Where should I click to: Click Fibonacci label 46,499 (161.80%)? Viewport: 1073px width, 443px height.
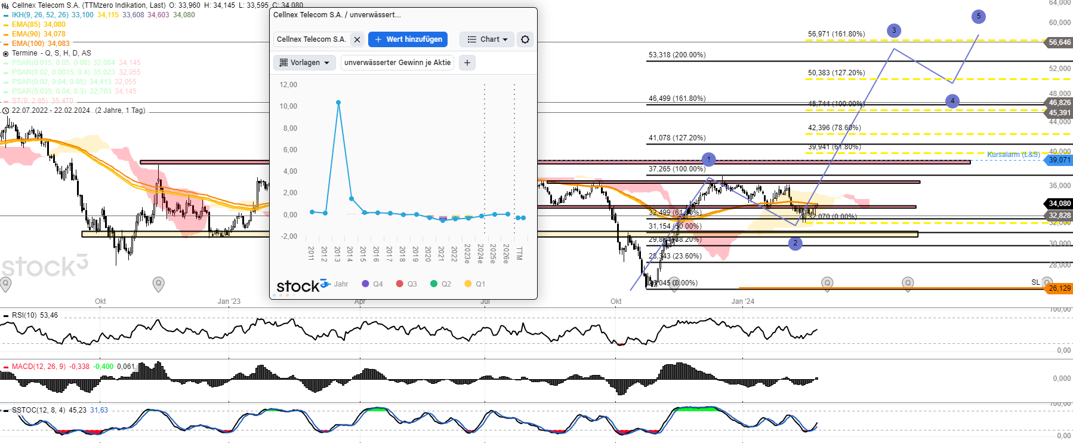point(677,99)
